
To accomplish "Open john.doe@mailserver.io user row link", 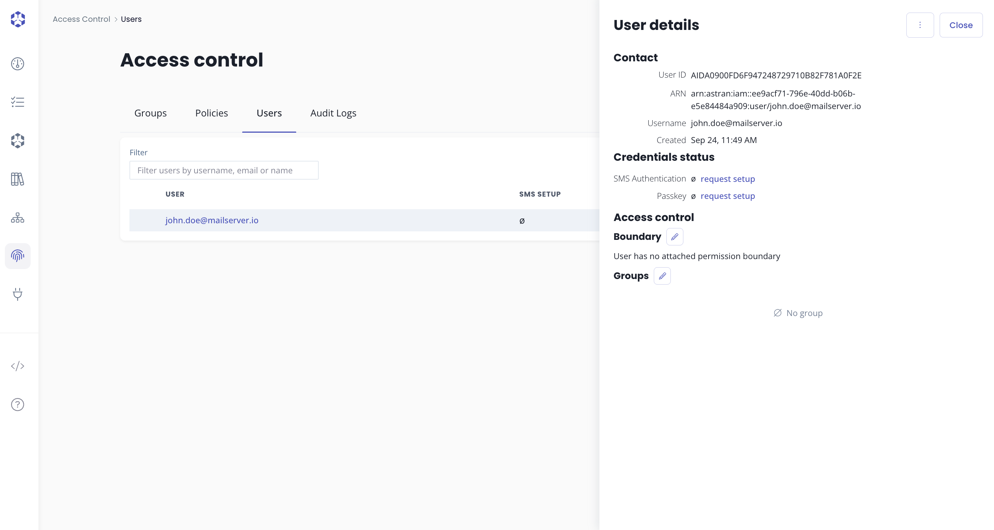I will 212,220.
